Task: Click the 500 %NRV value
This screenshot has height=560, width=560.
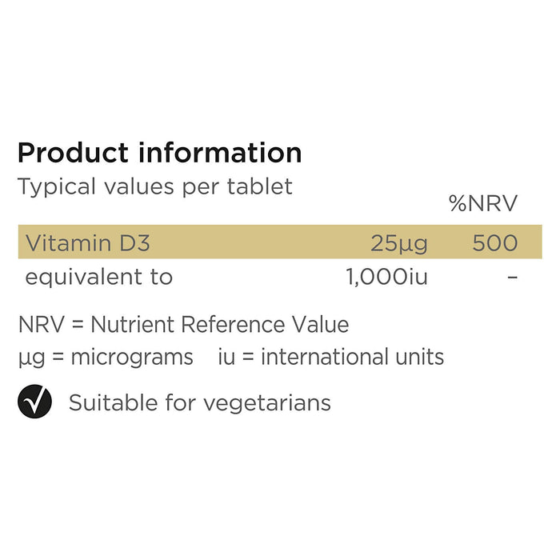Action: (494, 242)
